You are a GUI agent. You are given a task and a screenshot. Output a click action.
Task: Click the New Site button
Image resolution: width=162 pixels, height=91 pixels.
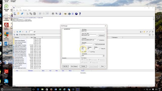(65, 66)
